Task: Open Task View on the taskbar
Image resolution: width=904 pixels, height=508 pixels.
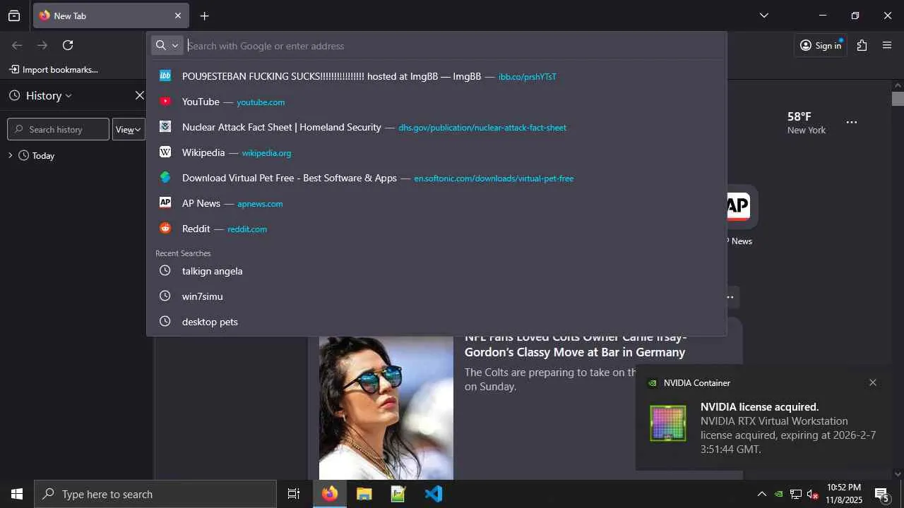Action: click(294, 494)
